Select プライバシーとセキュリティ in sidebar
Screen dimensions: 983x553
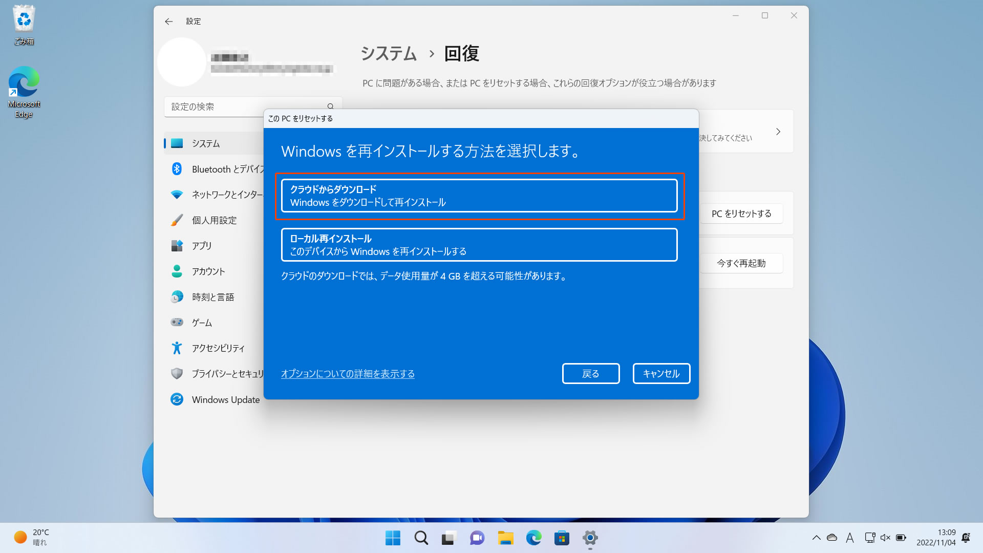click(x=214, y=374)
